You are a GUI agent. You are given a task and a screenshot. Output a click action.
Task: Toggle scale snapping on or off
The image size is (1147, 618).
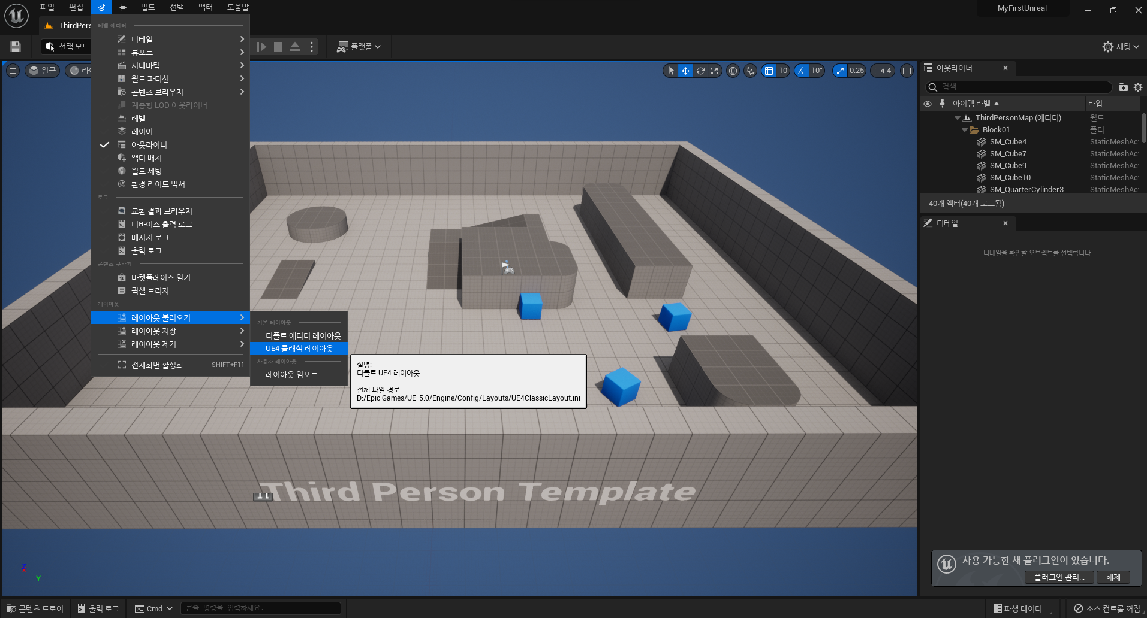pos(840,71)
